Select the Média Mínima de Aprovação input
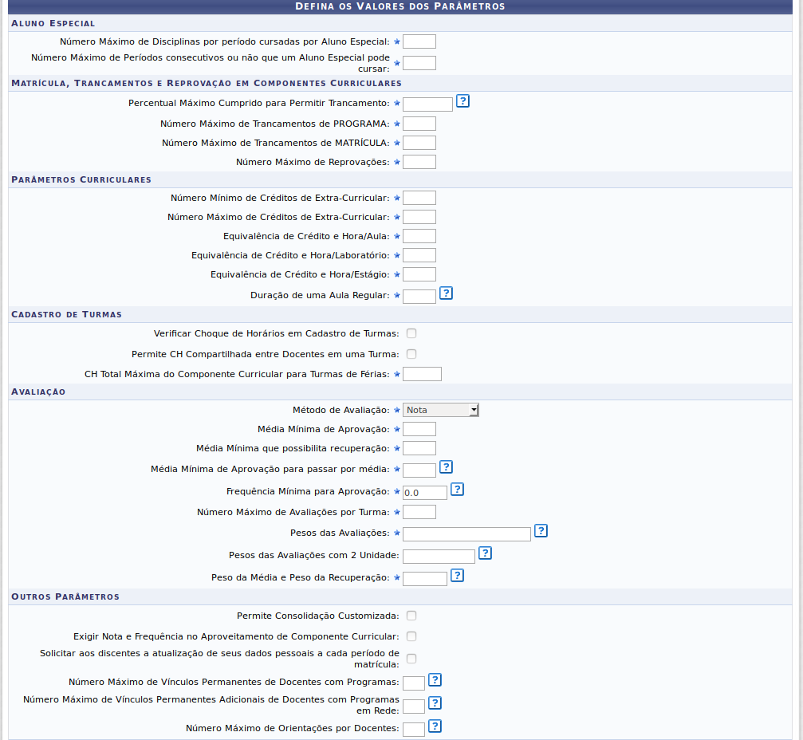This screenshot has width=803, height=740. [419, 429]
